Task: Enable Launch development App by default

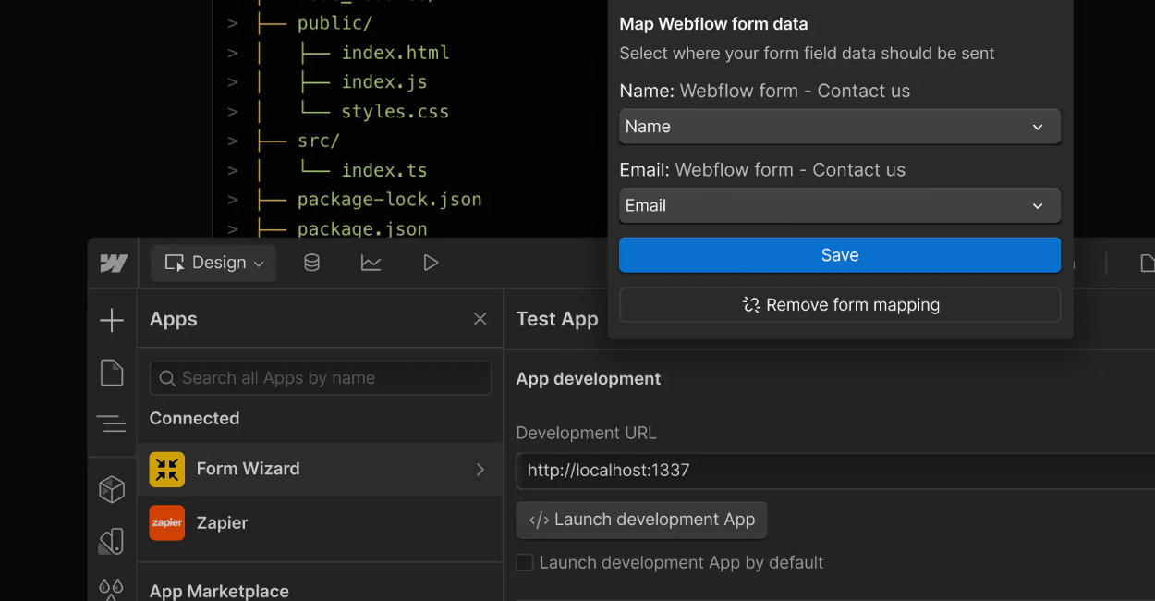Action: (x=525, y=563)
